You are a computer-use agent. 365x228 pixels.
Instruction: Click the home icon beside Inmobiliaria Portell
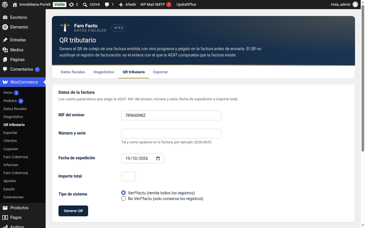tap(15, 5)
